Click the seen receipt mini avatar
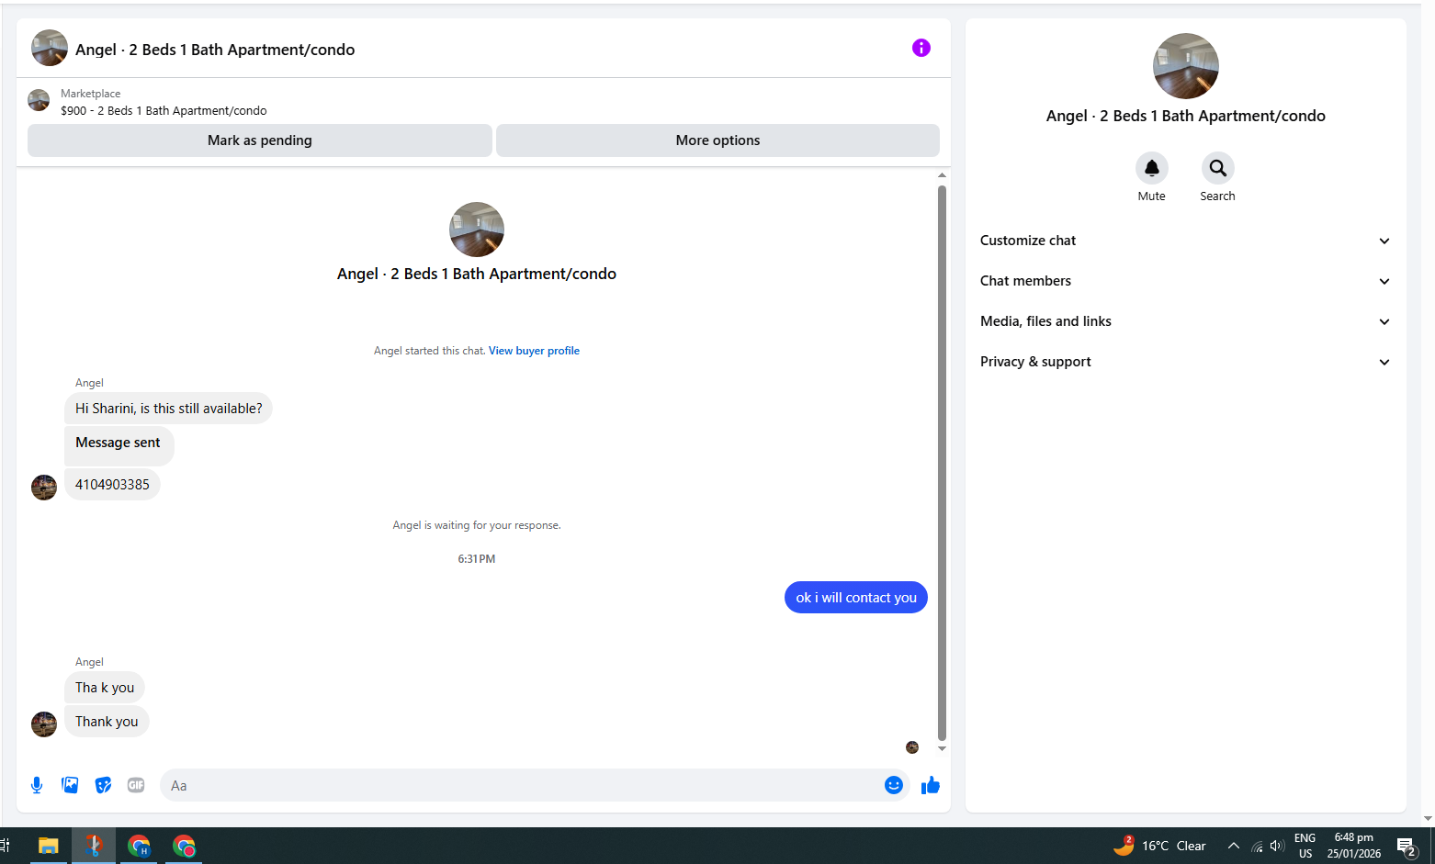 912,747
